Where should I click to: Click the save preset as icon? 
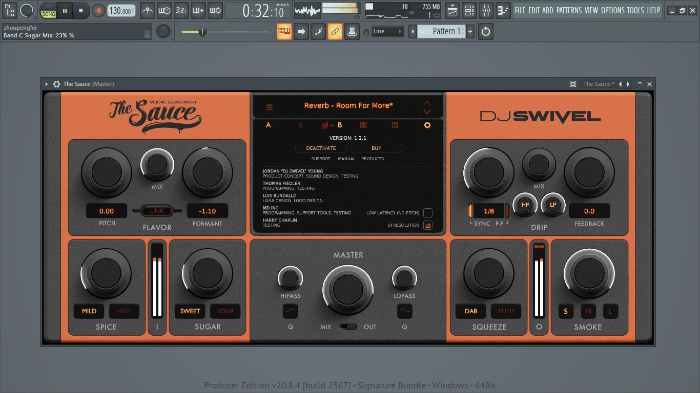point(395,125)
